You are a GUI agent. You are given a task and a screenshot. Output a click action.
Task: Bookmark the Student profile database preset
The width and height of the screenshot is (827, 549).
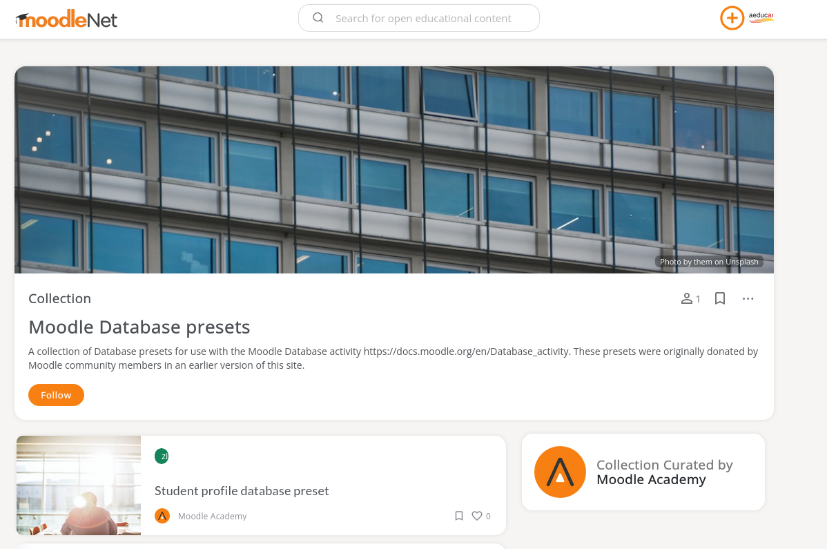pyautogui.click(x=459, y=516)
